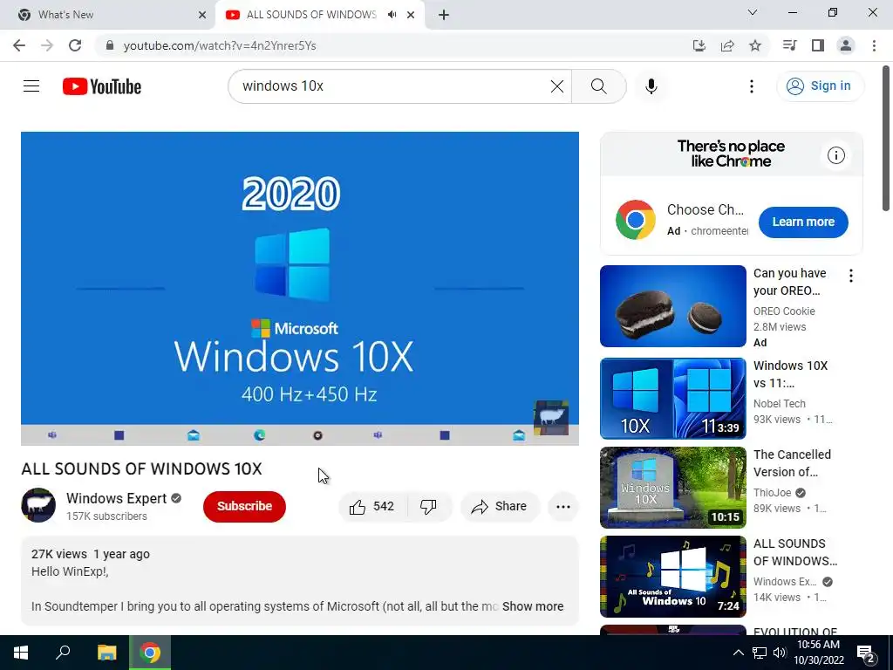This screenshot has height=670, width=893.
Task: Open the YouTube hamburger guide menu
Action: coord(31,86)
